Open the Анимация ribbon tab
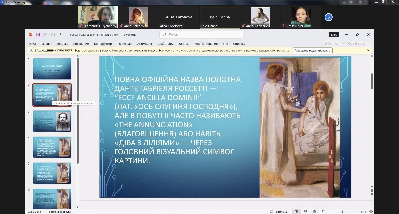Viewport: 399px width, 214px height. point(144,44)
